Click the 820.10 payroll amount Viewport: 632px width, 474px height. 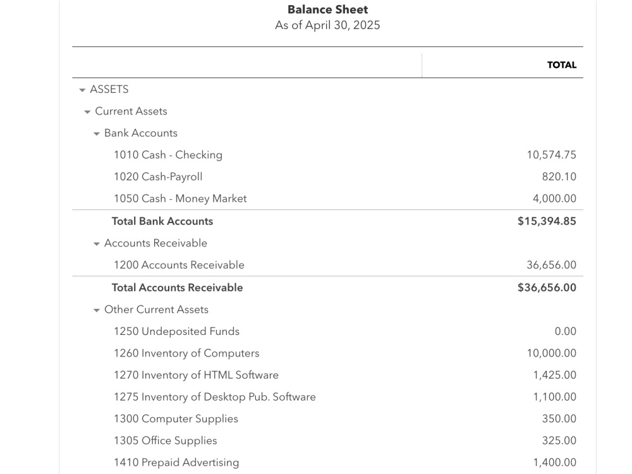click(559, 176)
